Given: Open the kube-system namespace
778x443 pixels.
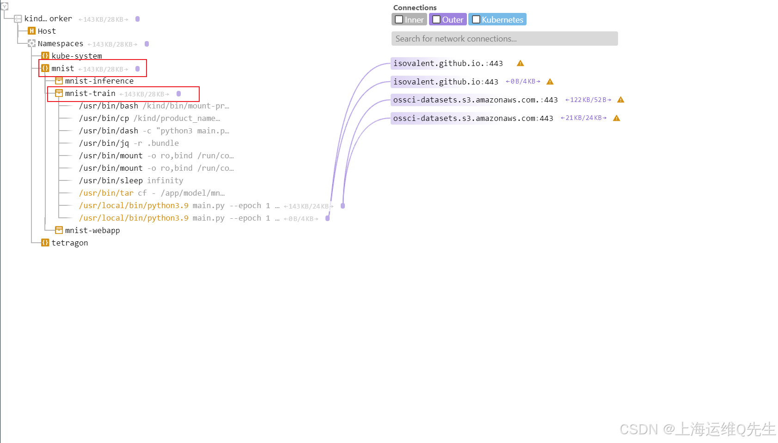Looking at the screenshot, I should tap(77, 56).
